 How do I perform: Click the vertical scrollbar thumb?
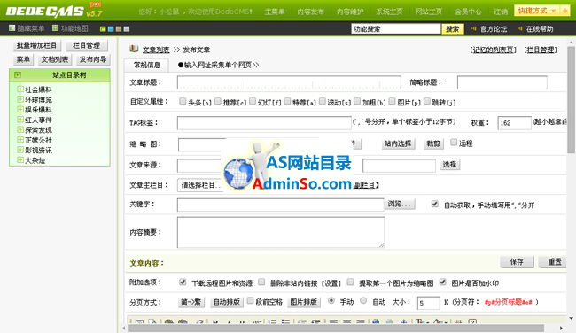[571, 99]
